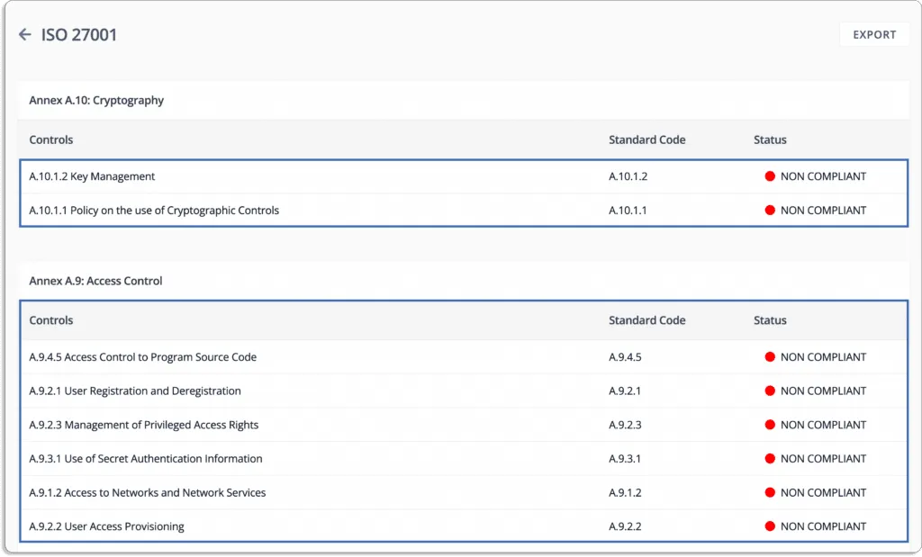Image resolution: width=922 pixels, height=557 pixels.
Task: Click standard code cell A.9.3.1
Action: pyautogui.click(x=625, y=459)
